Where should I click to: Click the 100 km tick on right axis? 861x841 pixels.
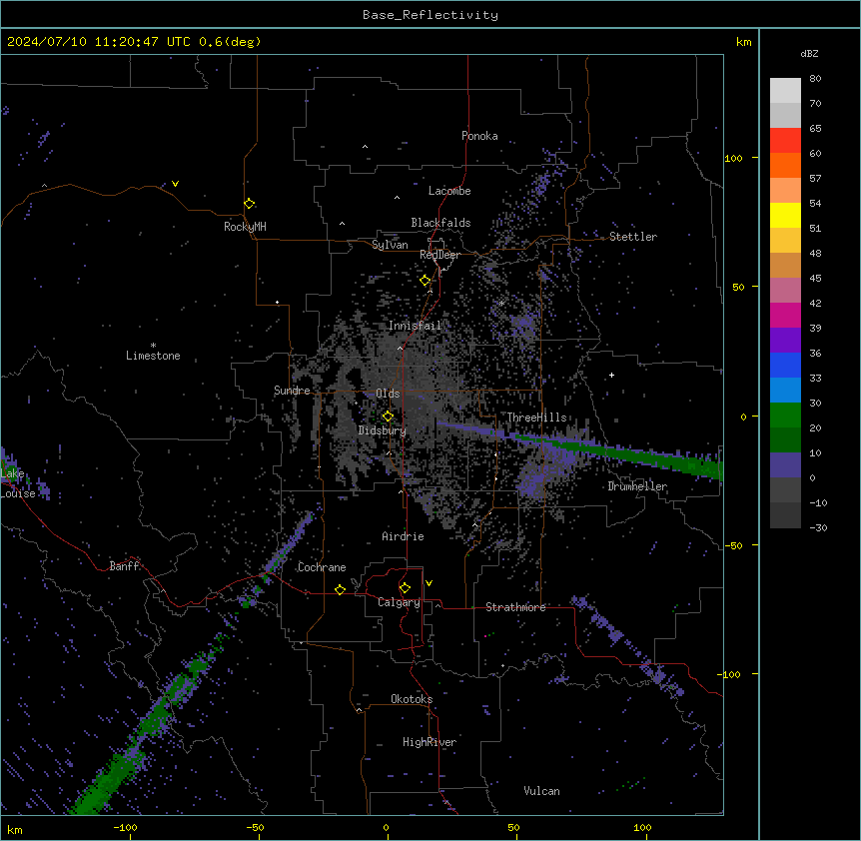coord(733,158)
